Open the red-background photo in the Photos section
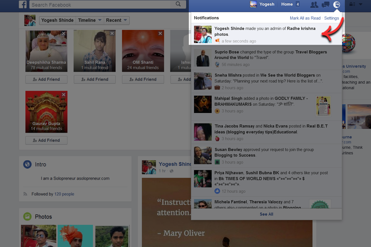The width and height of the screenshot is (371, 247). click(x=39, y=236)
